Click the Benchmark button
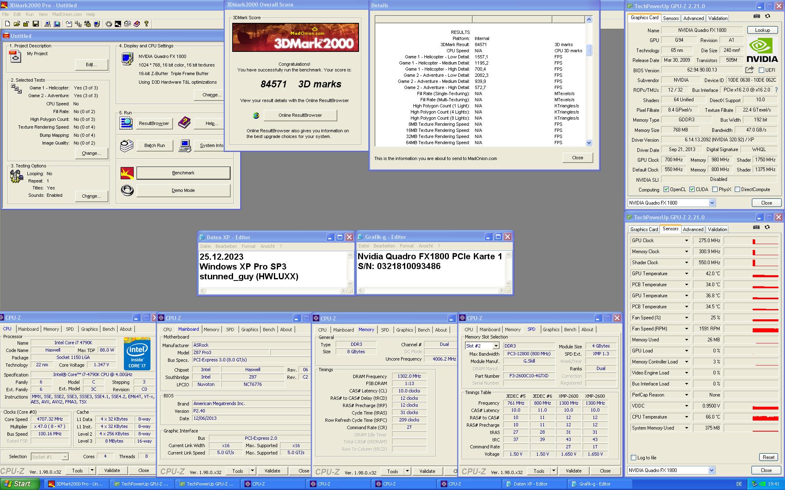The width and height of the screenshot is (785, 490). tap(183, 173)
